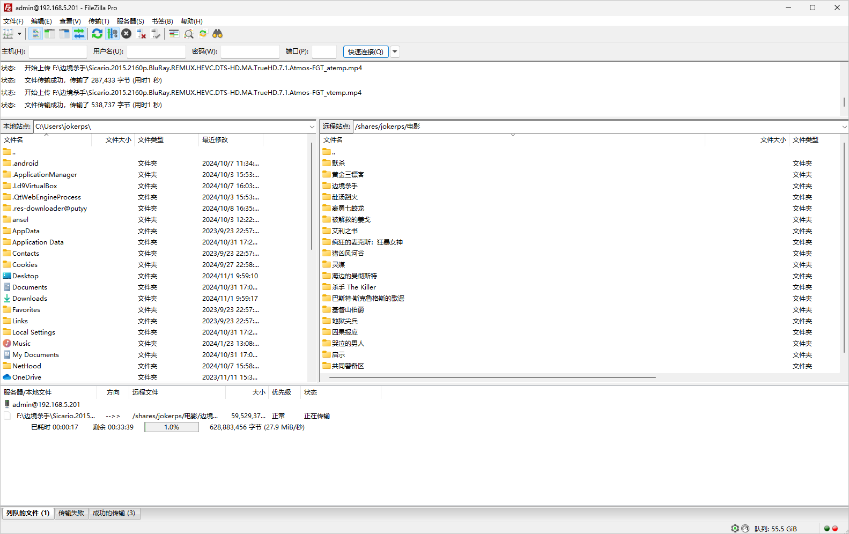849x534 pixels.
Task: Click the 端口 port input field
Action: click(x=324, y=51)
